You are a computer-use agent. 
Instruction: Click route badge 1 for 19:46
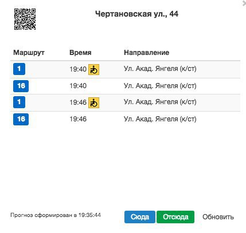[19, 102]
